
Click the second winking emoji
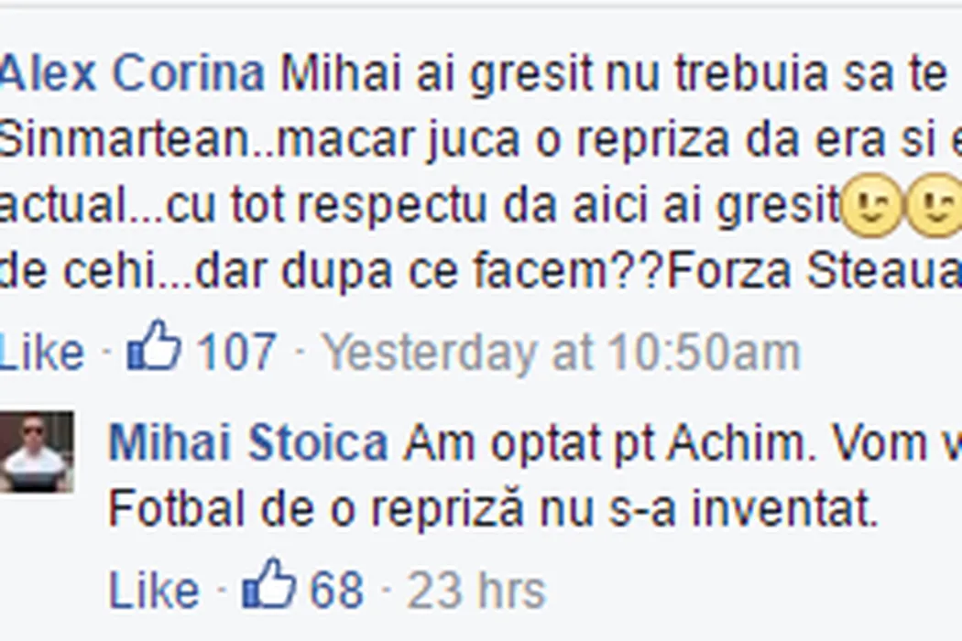pyautogui.click(x=935, y=209)
